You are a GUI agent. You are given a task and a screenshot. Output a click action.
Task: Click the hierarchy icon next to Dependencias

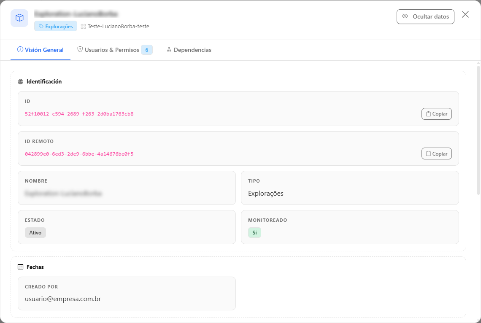169,49
